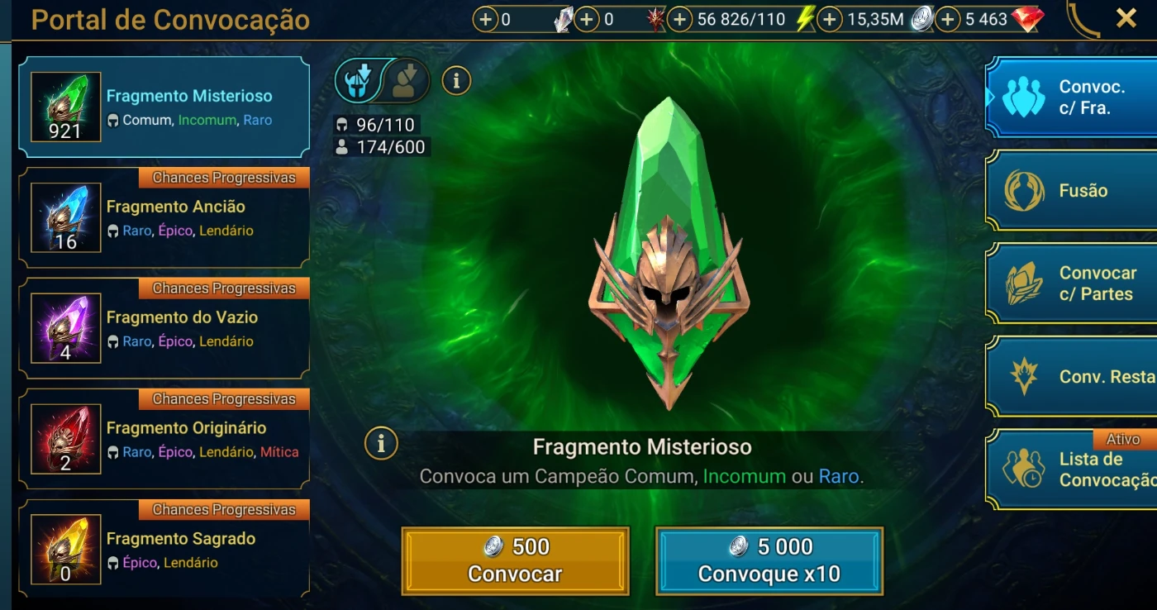The width and height of the screenshot is (1157, 610).
Task: Click Convocar for 500 silver
Action: 516,561
